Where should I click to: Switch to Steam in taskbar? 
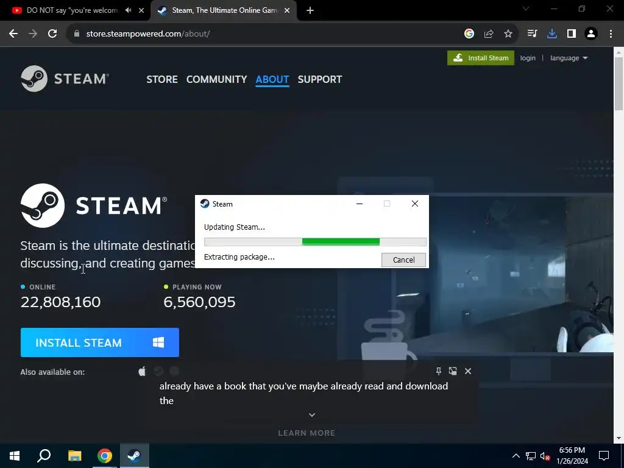tap(135, 456)
